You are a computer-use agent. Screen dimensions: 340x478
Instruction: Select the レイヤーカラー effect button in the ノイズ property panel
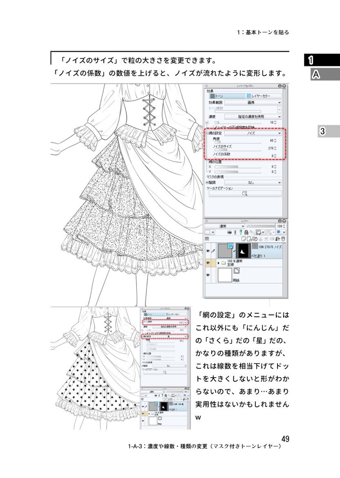click(x=263, y=96)
